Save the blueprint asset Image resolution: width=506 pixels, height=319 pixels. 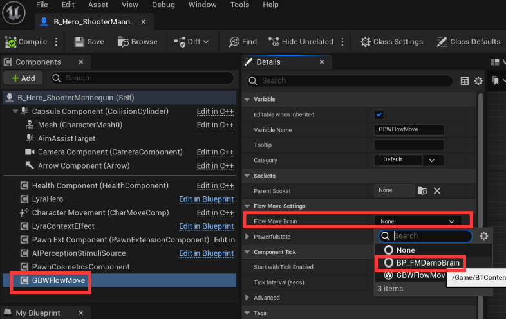[x=89, y=42]
